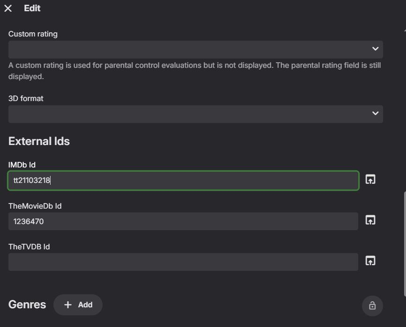Click the Genres section heading
The height and width of the screenshot is (327, 406).
point(27,305)
